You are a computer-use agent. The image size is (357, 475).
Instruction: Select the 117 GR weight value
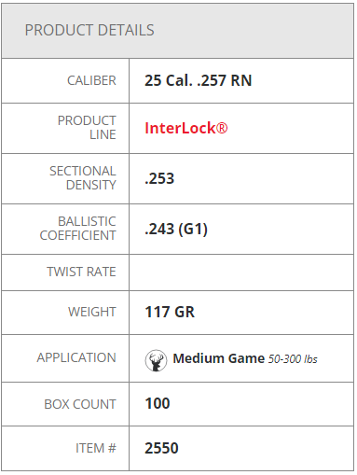pos(170,312)
